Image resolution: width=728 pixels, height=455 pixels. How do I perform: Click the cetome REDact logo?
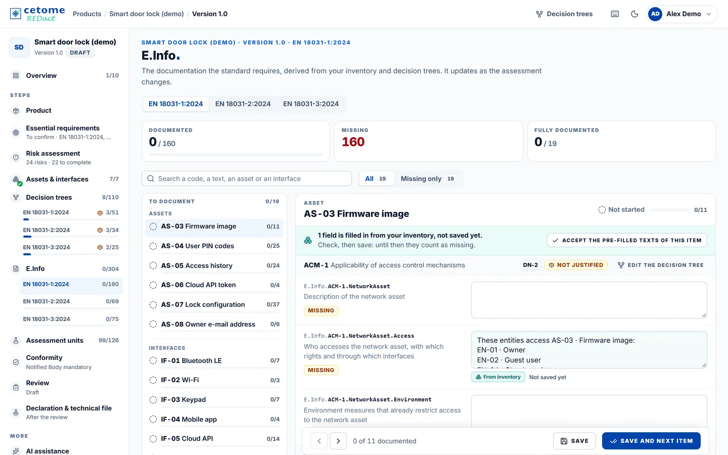pyautogui.click(x=37, y=14)
